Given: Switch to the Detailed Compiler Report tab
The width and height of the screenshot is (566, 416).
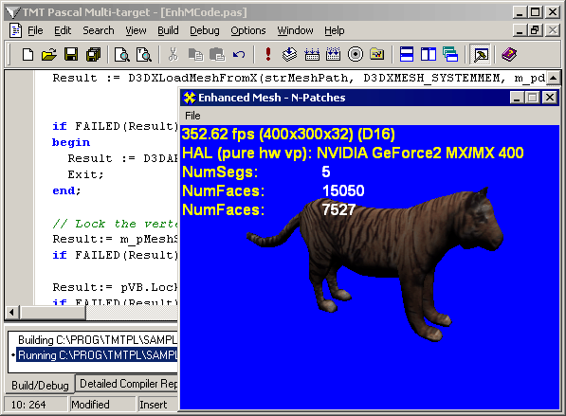Looking at the screenshot, I should point(129,384).
